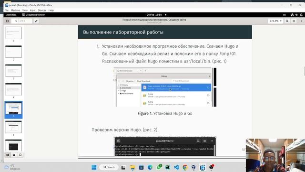The image size is (305, 172).
Task: Select page 6 thumbnail in sidebar
Action: coord(14,127)
